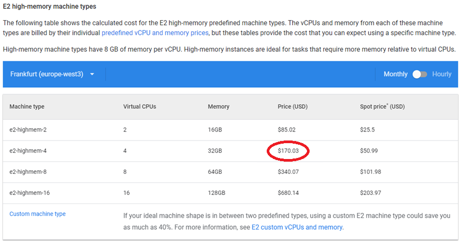Click the region dropdown arrow icon

92,74
